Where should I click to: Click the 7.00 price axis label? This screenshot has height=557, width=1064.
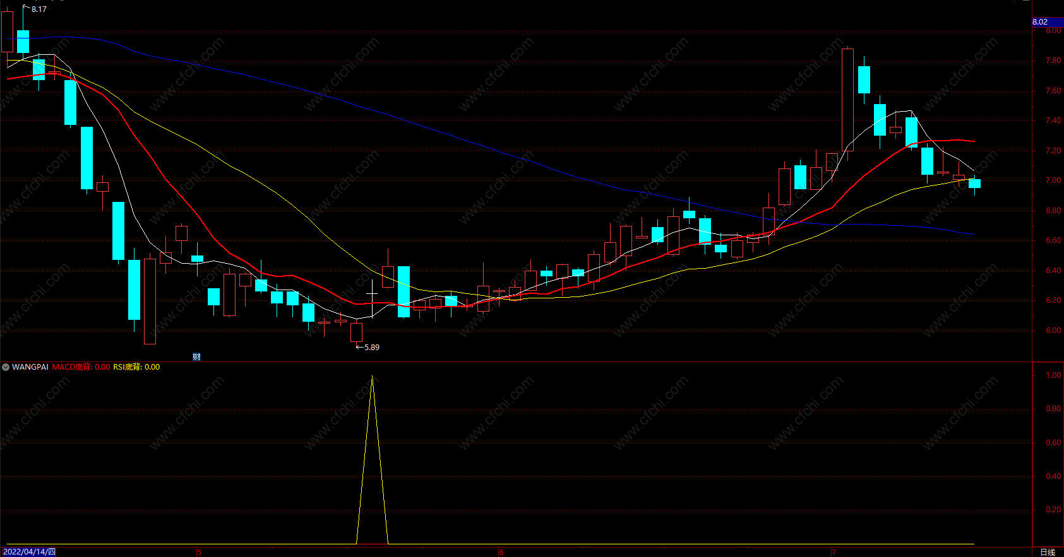[1053, 180]
